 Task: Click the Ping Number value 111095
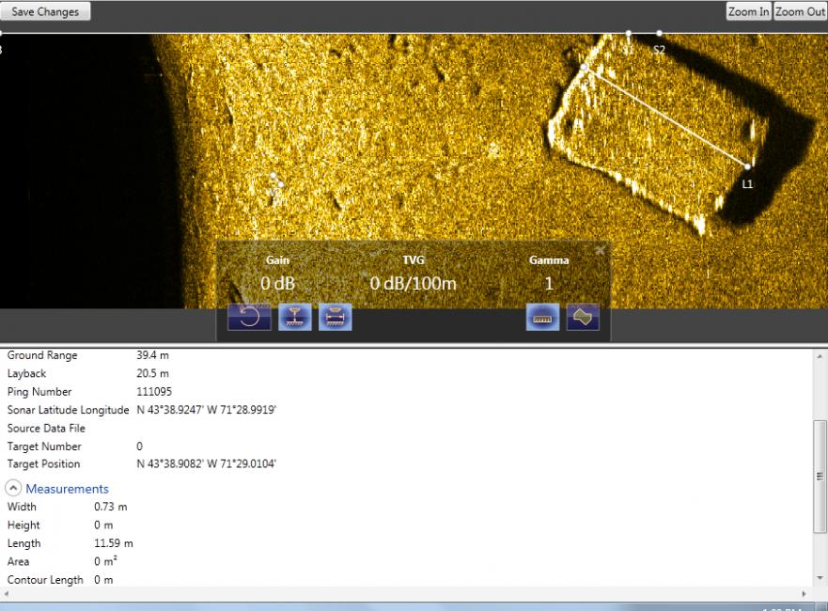coord(154,392)
